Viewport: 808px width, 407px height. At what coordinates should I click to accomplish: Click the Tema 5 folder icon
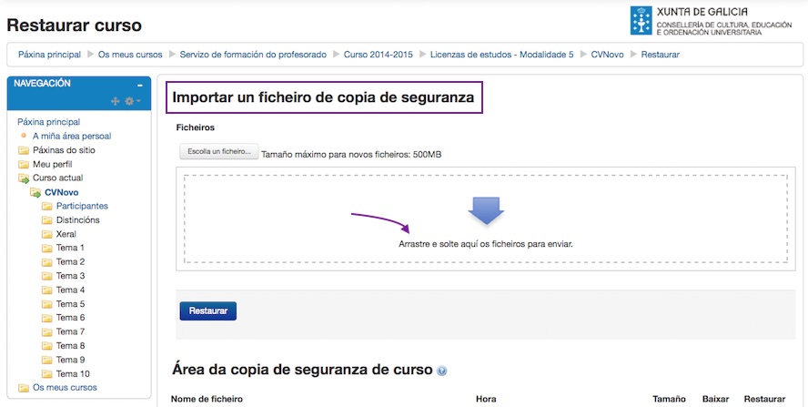(x=47, y=304)
